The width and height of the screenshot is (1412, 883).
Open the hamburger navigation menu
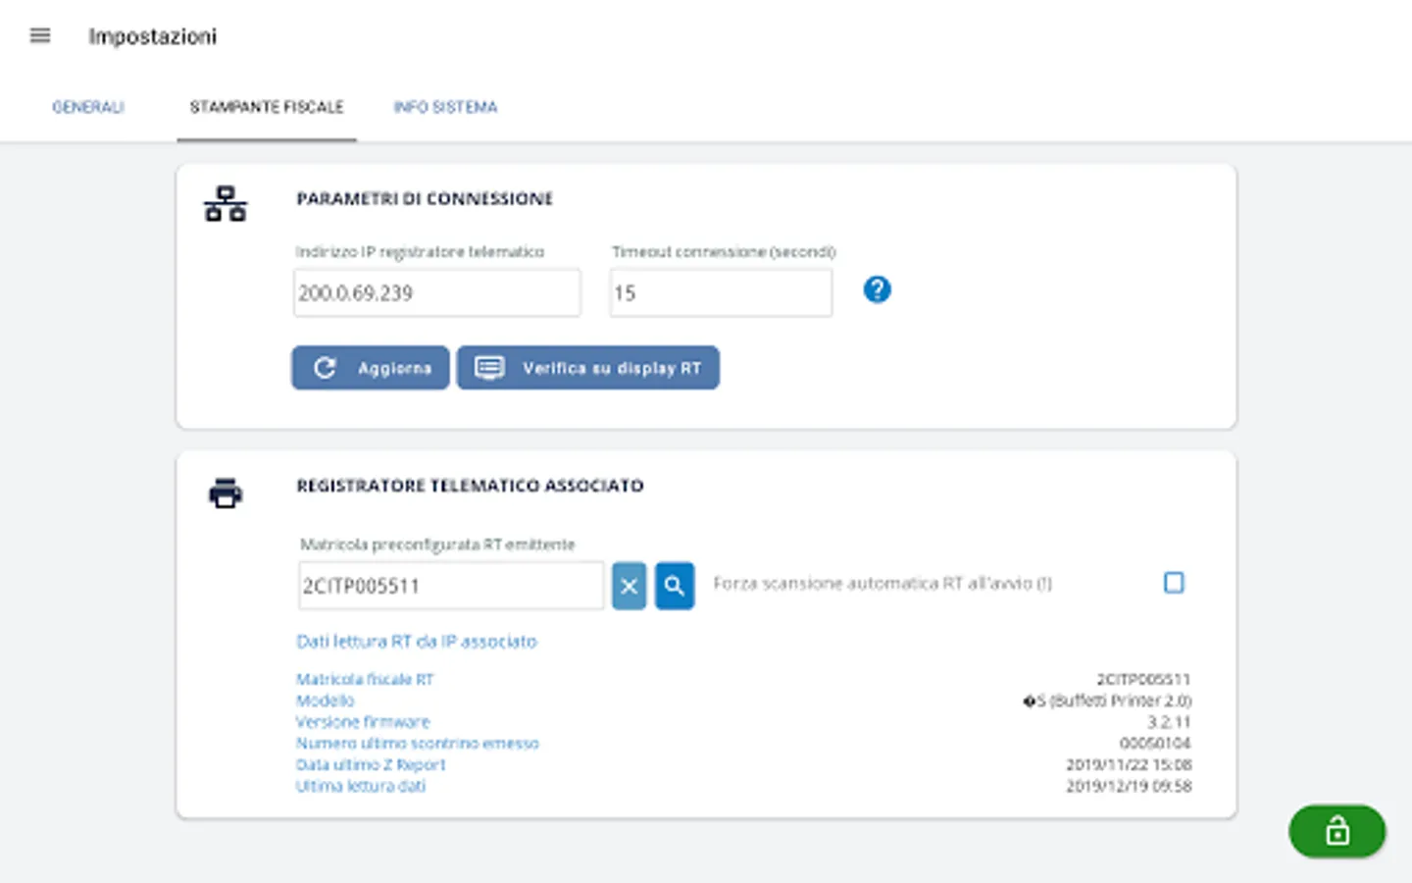(x=40, y=36)
